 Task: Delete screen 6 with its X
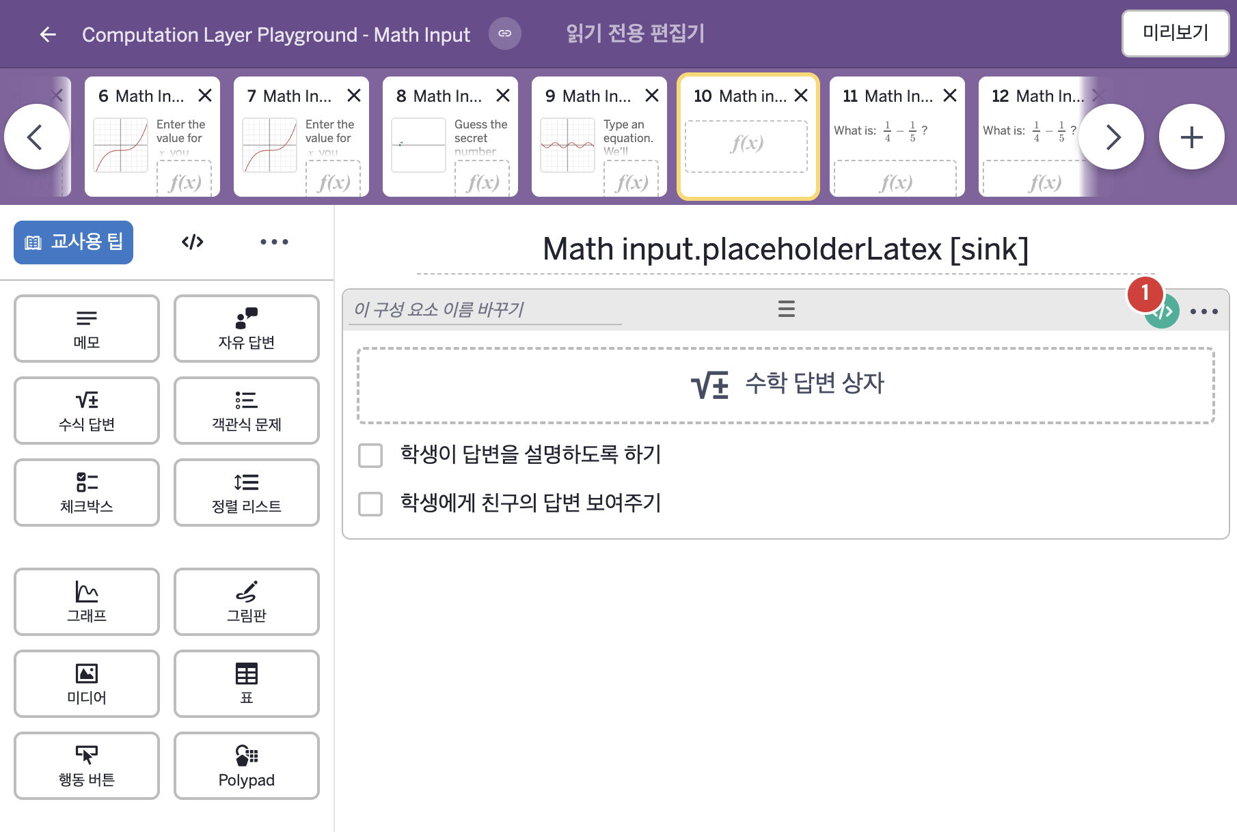(x=205, y=96)
